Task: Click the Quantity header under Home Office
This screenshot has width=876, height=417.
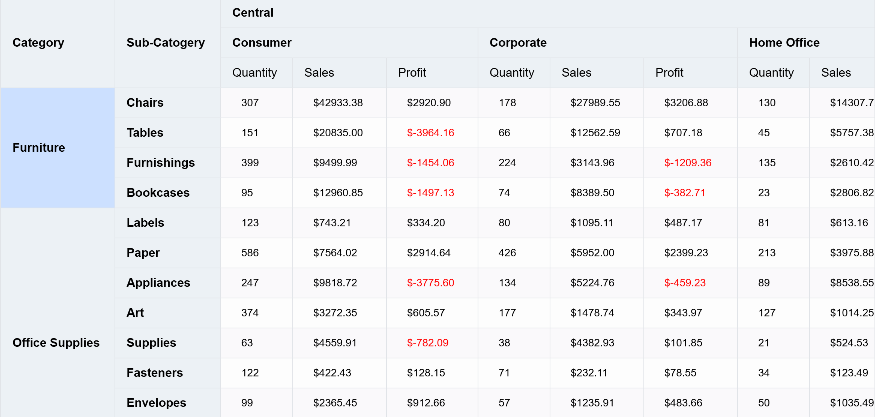Action: (x=771, y=73)
